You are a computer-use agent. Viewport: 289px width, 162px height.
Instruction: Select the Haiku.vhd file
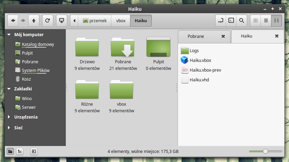[x=195, y=80]
